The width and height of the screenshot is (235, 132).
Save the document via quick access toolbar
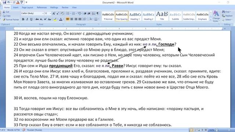(x=4, y=2)
